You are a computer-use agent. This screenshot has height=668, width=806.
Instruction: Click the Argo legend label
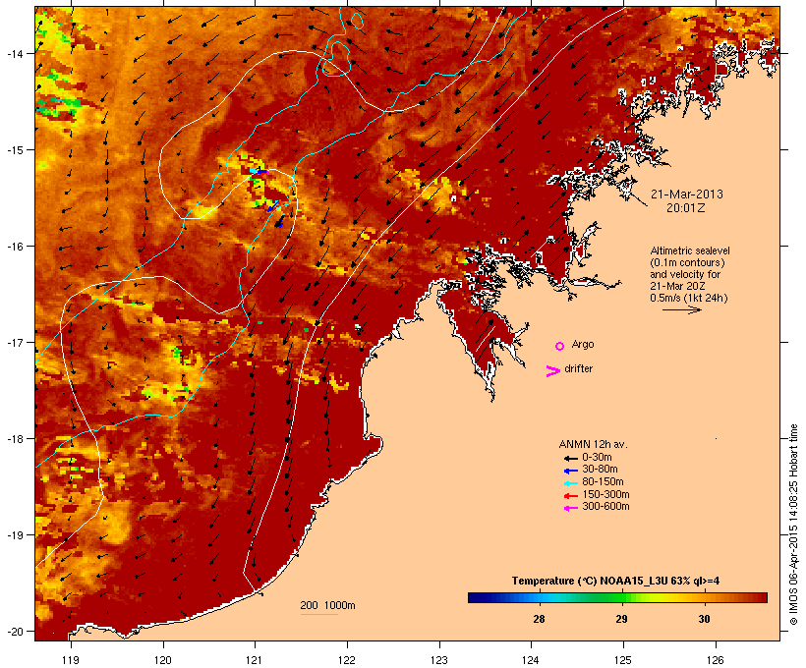point(583,344)
